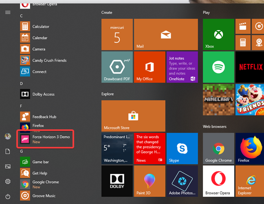Open the Netflix tile
Screen dimensions: 264x204
(x=250, y=67)
